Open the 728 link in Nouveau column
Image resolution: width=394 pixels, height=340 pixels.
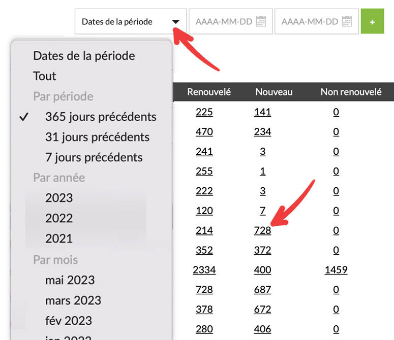[x=262, y=230]
